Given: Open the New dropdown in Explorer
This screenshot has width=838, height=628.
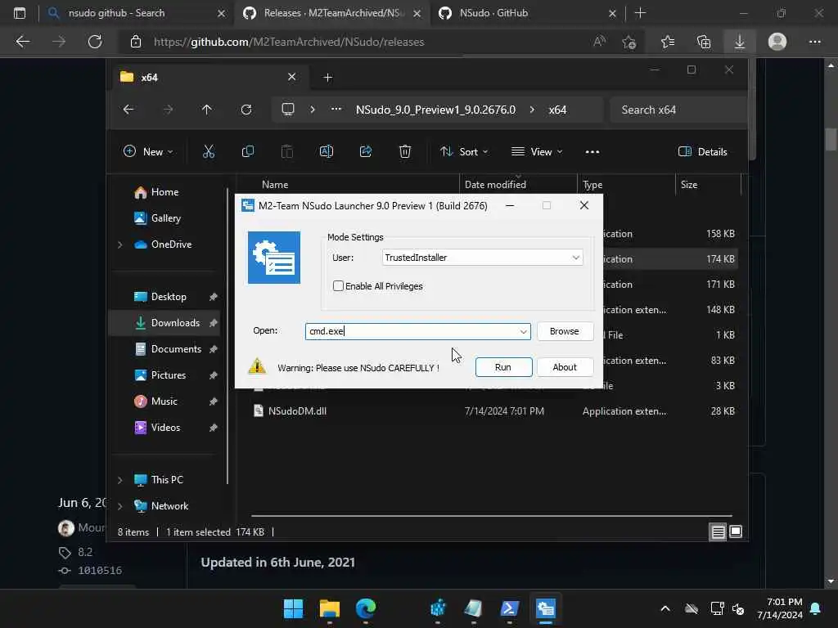Looking at the screenshot, I should pos(148,151).
